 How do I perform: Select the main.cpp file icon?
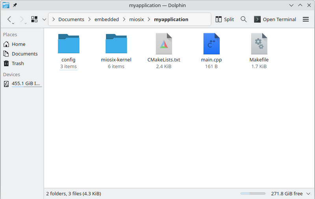(211, 44)
